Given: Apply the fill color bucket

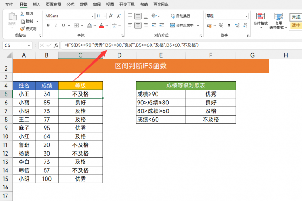Looking at the screenshot, I should [89, 25].
